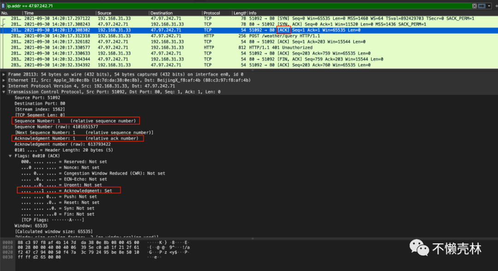Select the ACK Seq=203 Ack=760 packet row
This screenshot has width=498, height=271.
[x=249, y=65]
